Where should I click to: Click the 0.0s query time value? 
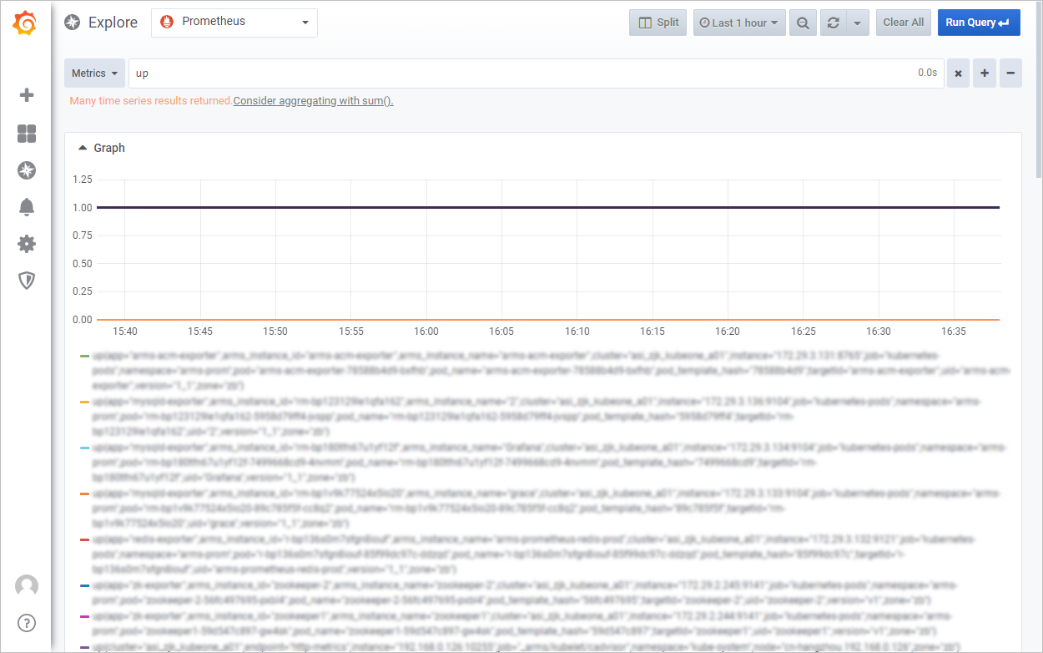pos(928,73)
